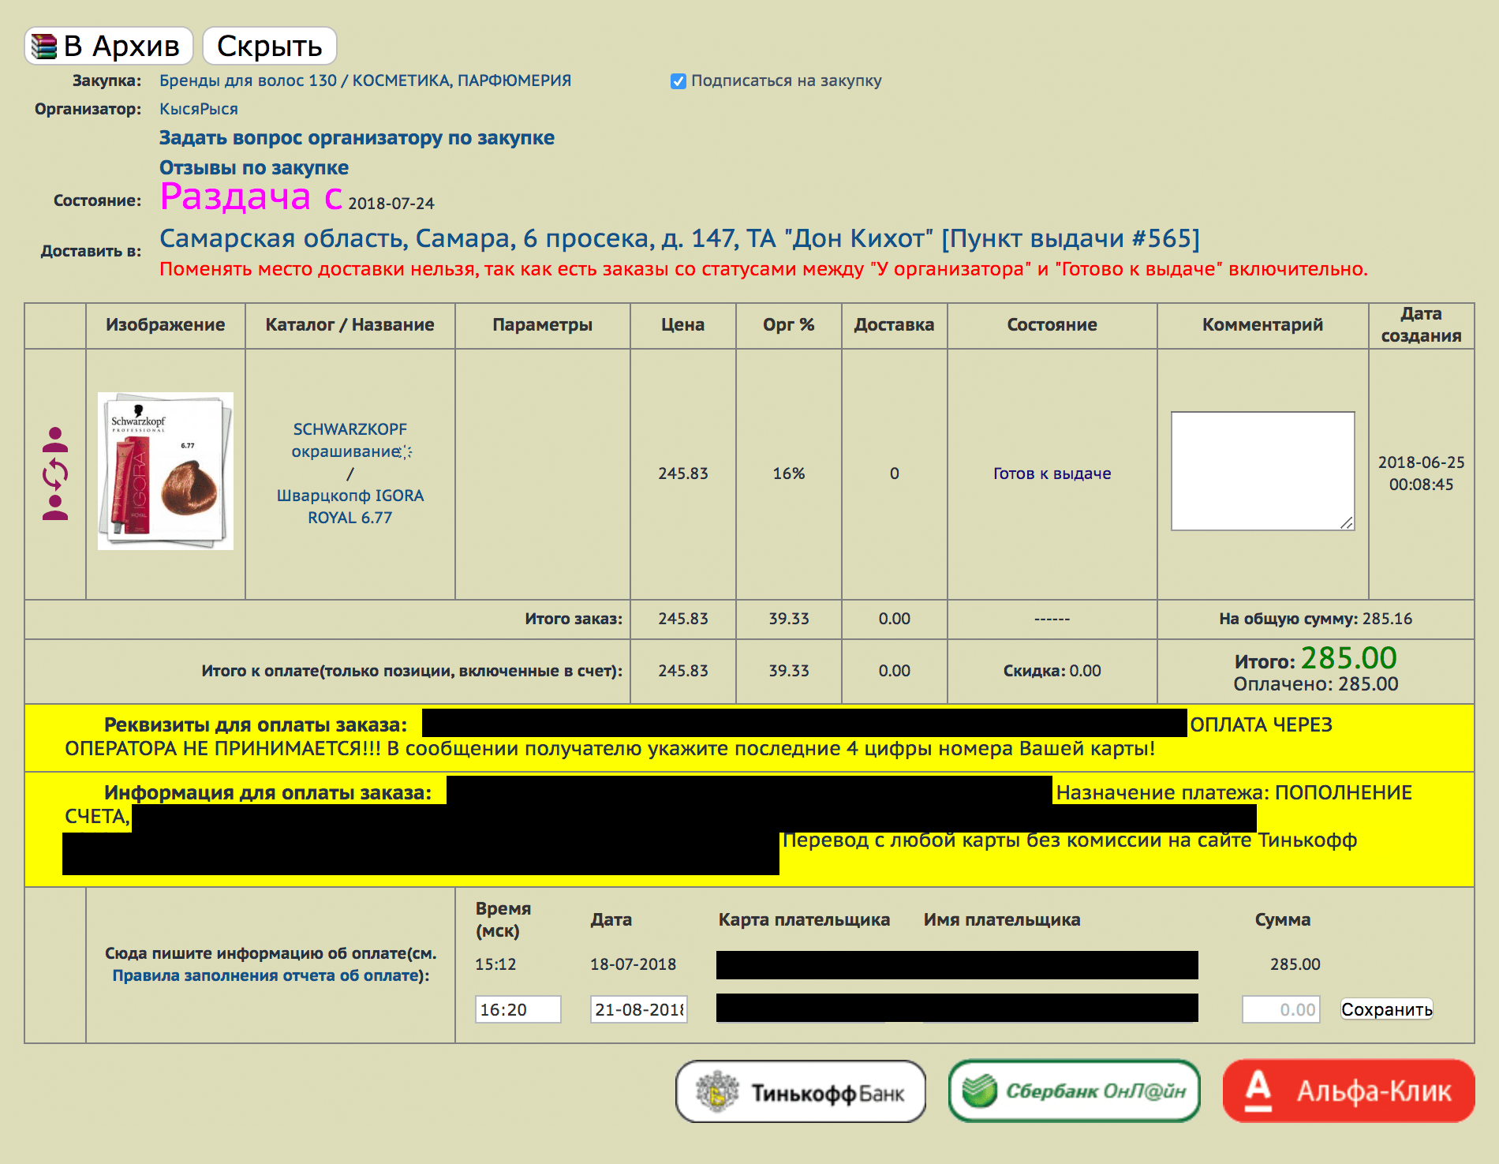Click the Шварцкопф IGORA ROYAL 6.77 product name

coord(350,507)
